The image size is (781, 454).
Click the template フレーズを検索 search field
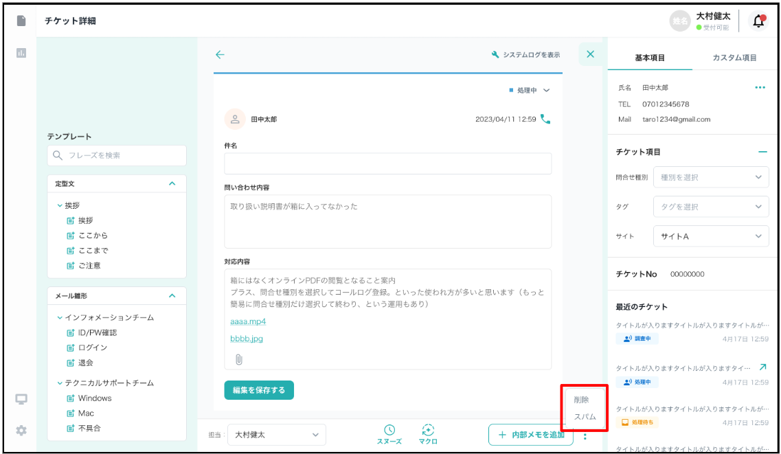(117, 155)
